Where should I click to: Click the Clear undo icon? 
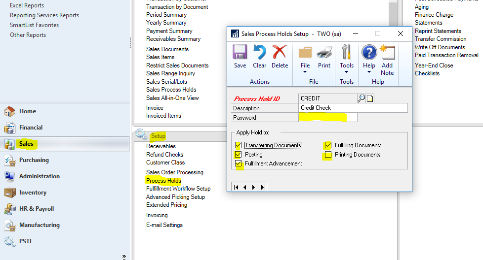point(260,52)
